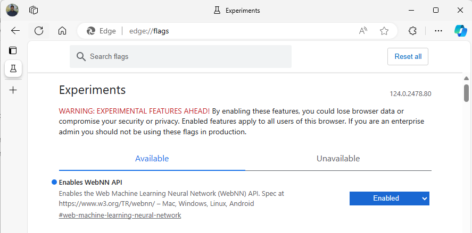Screen dimensions: 472x233
Task: Add this page to favorites star
Action: coord(384,31)
